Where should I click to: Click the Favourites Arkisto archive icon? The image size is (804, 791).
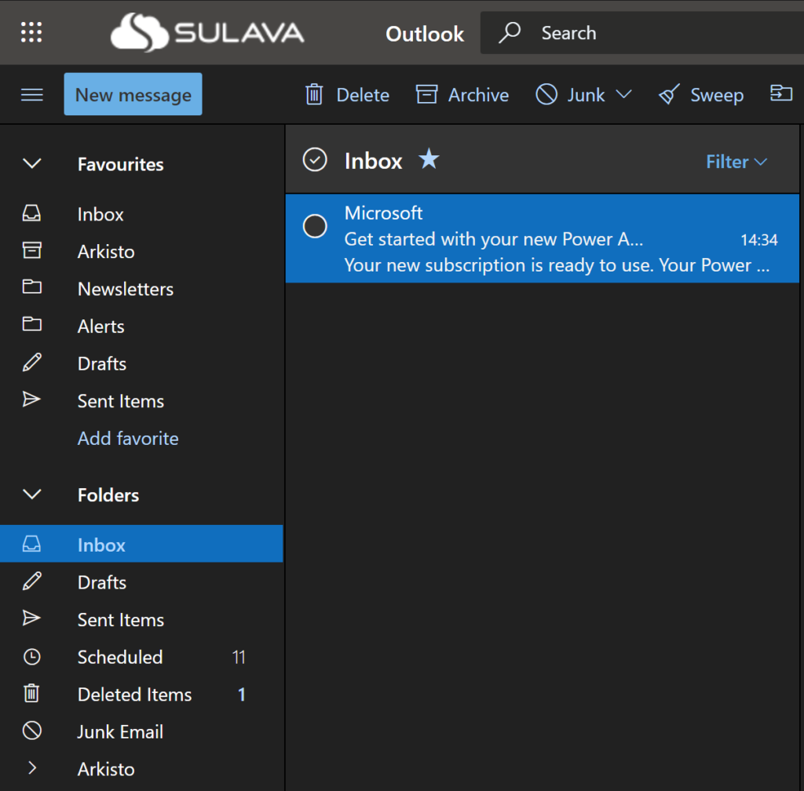coord(31,250)
